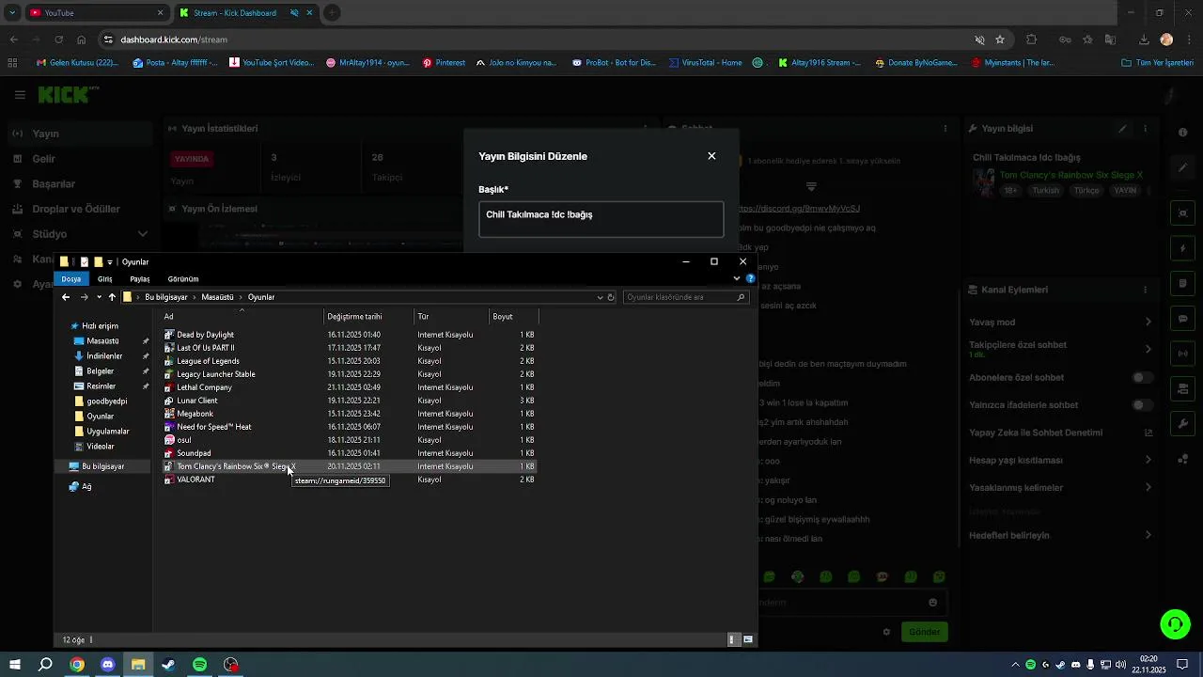
Task: Open Spotify from the taskbar
Action: click(x=199, y=665)
